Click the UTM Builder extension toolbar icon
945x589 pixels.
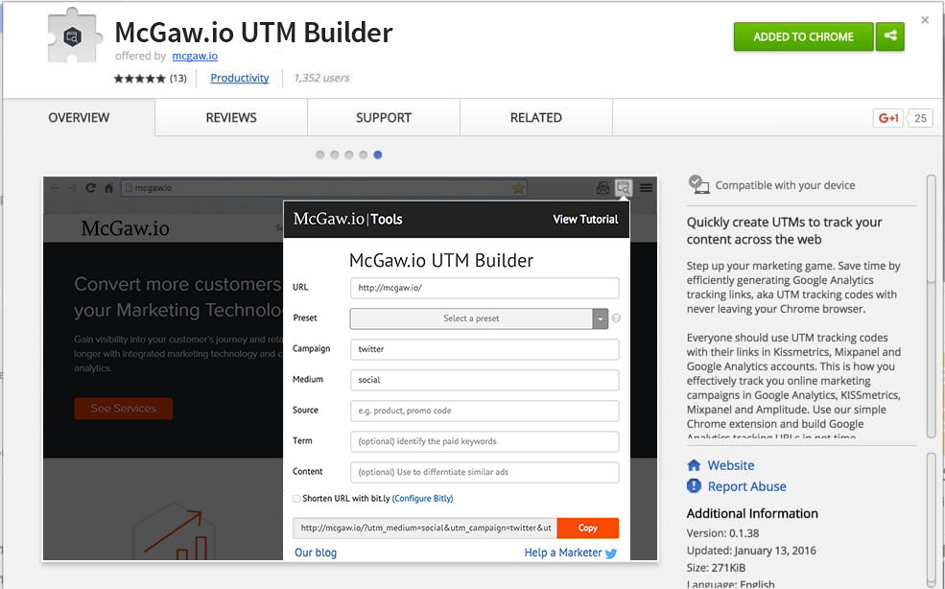click(624, 187)
